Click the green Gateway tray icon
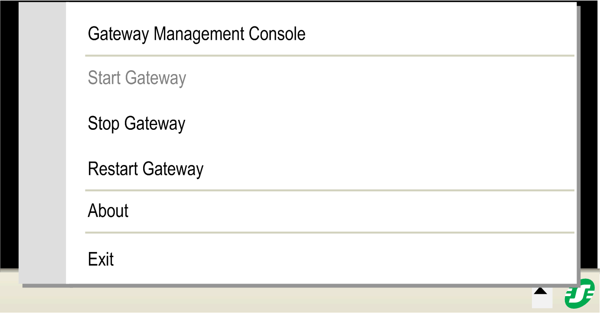The image size is (600, 313). pos(579,294)
